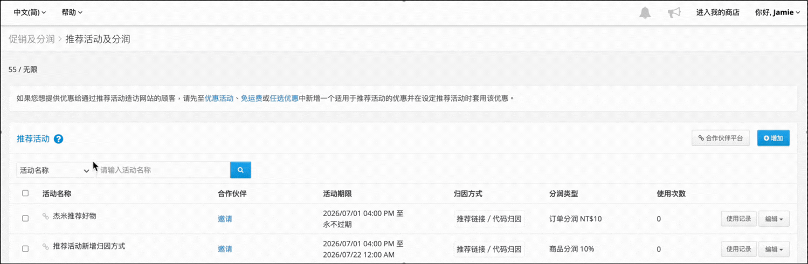
Task: Click the 订单分润 NT$10 cell
Action: pyautogui.click(x=575, y=219)
